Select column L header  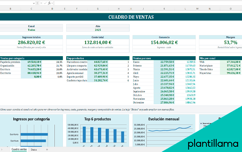185,9
